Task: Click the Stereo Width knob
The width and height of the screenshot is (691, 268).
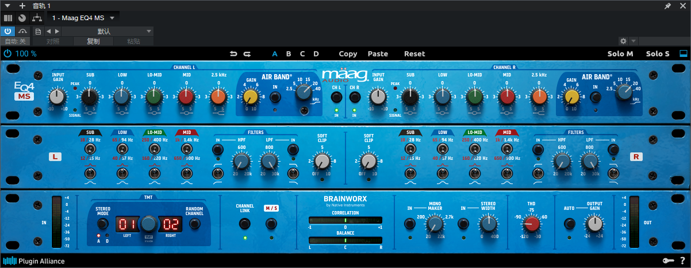Action: 489,224
